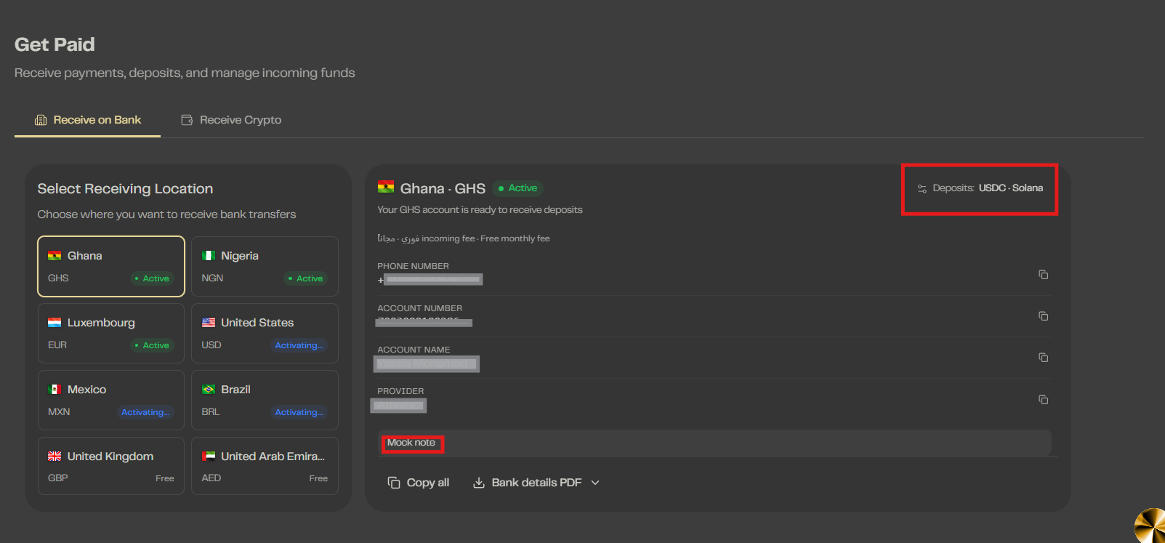Select the United Arab Emirates AED card
The height and width of the screenshot is (543, 1165).
265,466
